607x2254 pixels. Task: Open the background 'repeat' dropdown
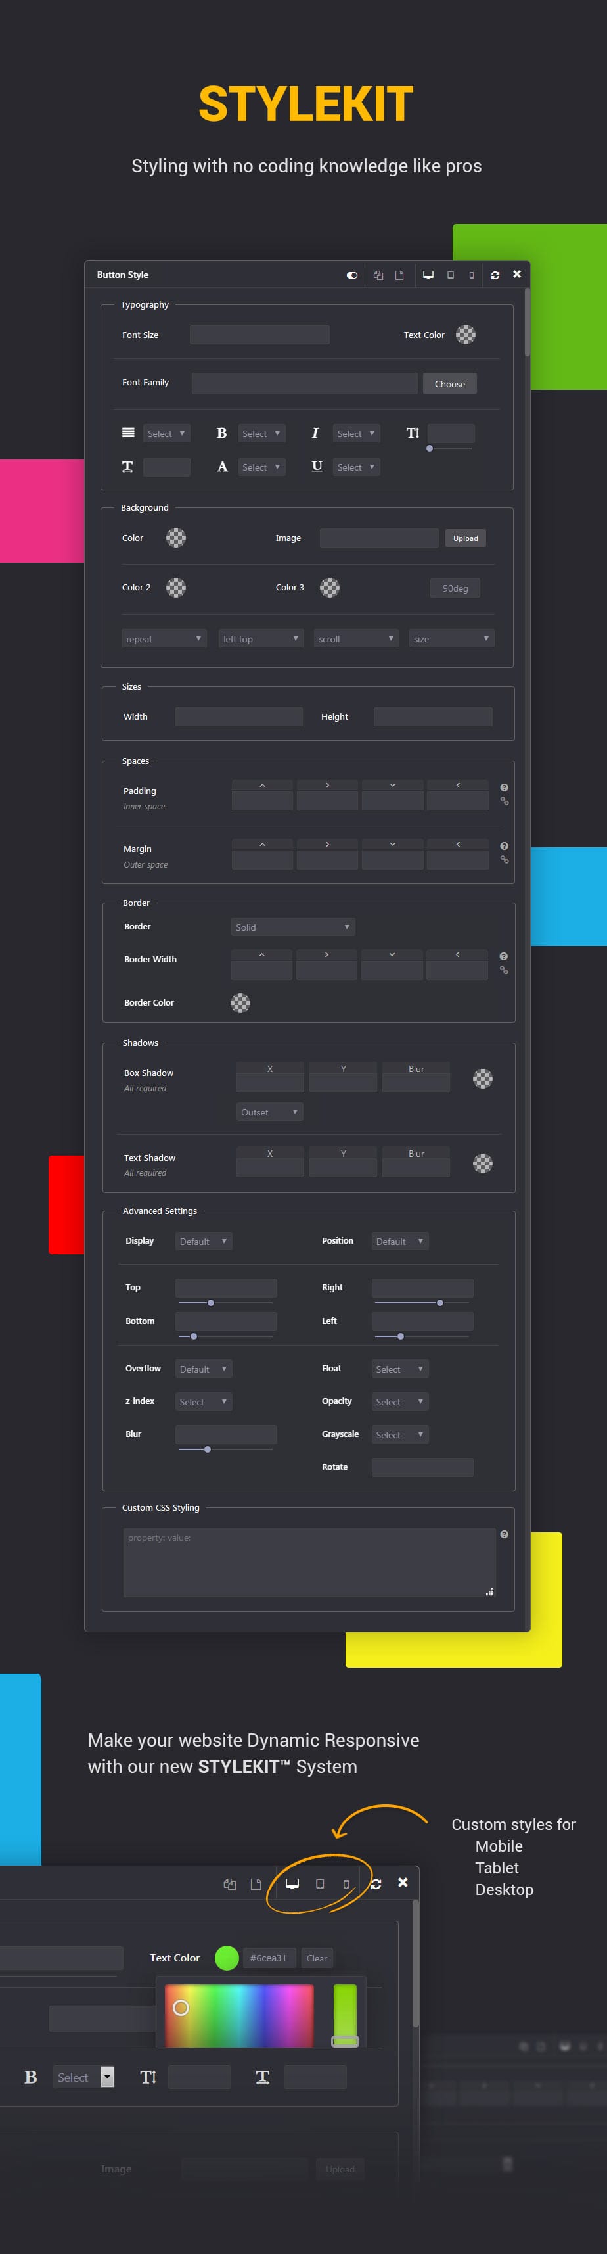pos(164,639)
